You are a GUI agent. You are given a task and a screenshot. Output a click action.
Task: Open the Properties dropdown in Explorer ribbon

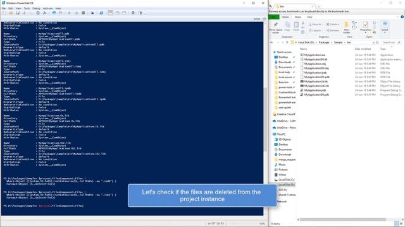click(366, 32)
